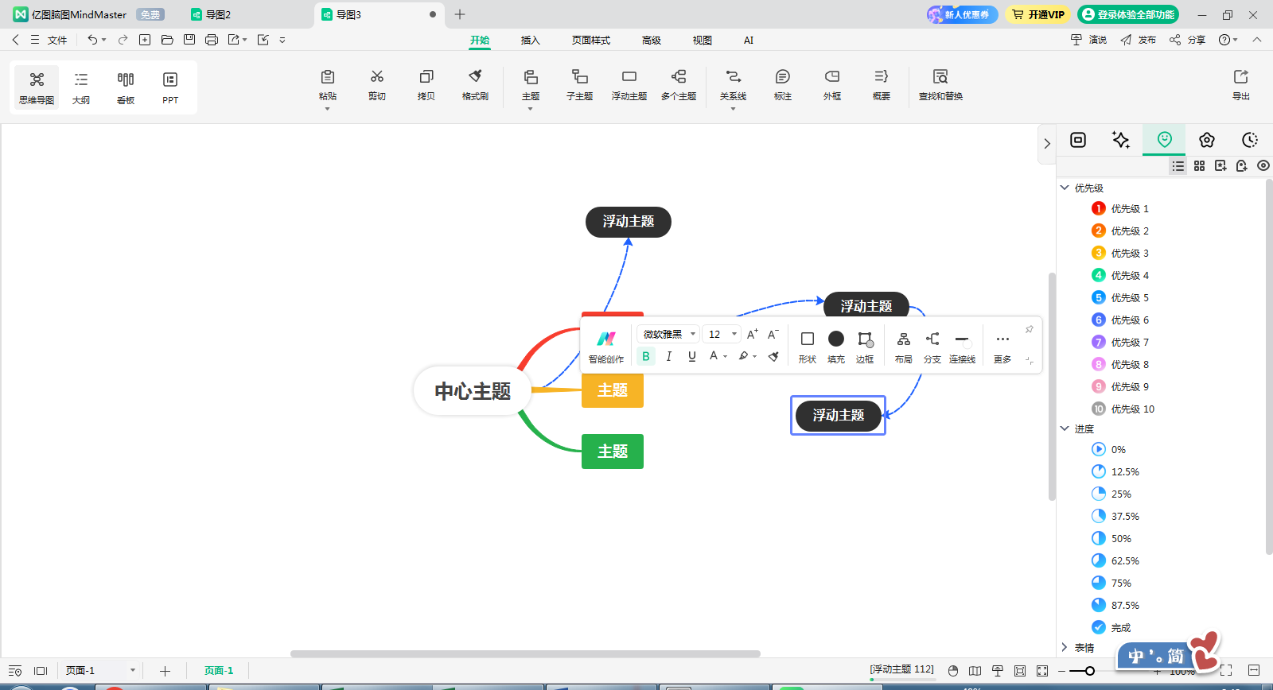Screen dimensions: 1273x690
Task: Collapse the 进度 progress section
Action: pyautogui.click(x=1065, y=428)
